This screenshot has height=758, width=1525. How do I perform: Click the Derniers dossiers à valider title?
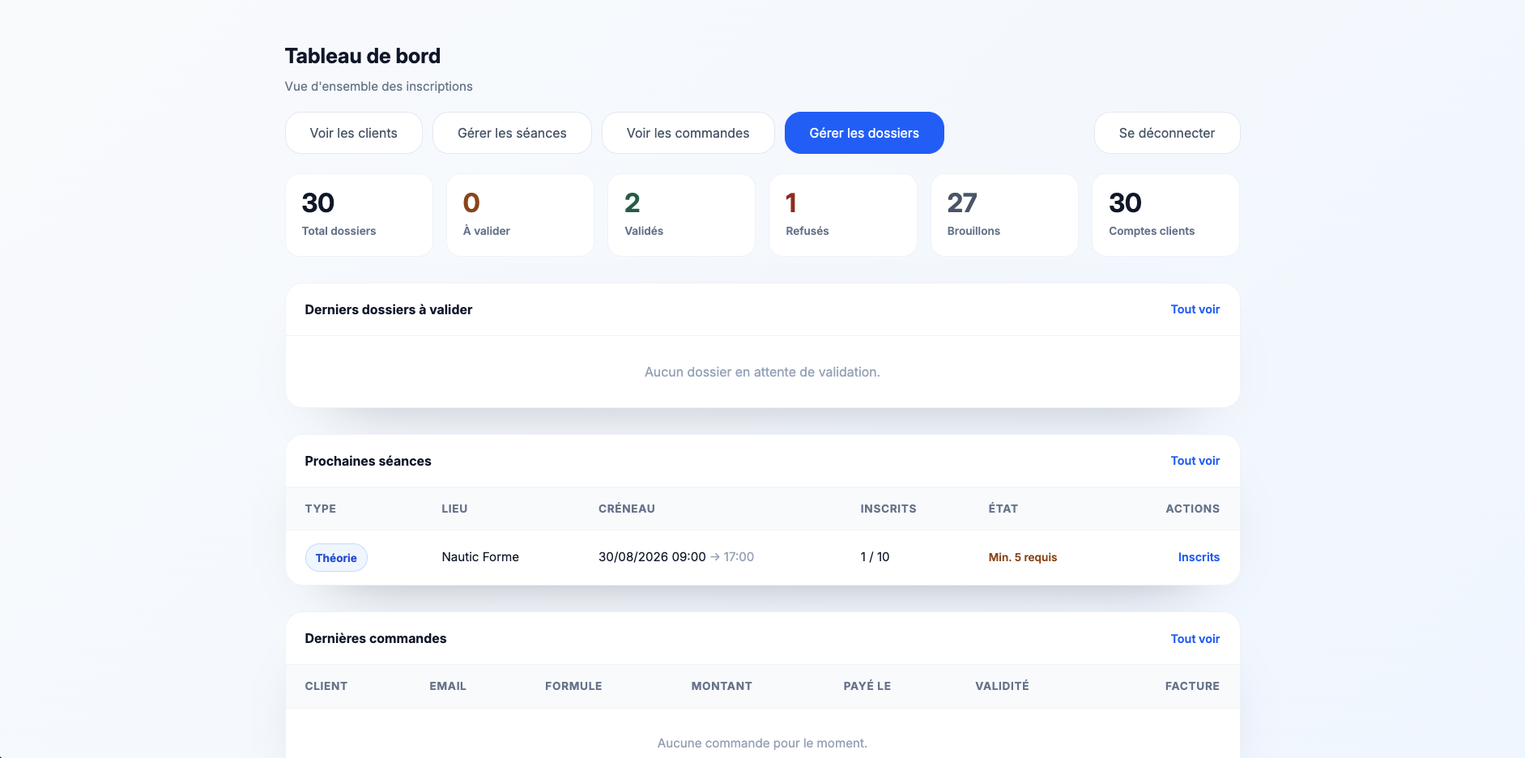389,309
